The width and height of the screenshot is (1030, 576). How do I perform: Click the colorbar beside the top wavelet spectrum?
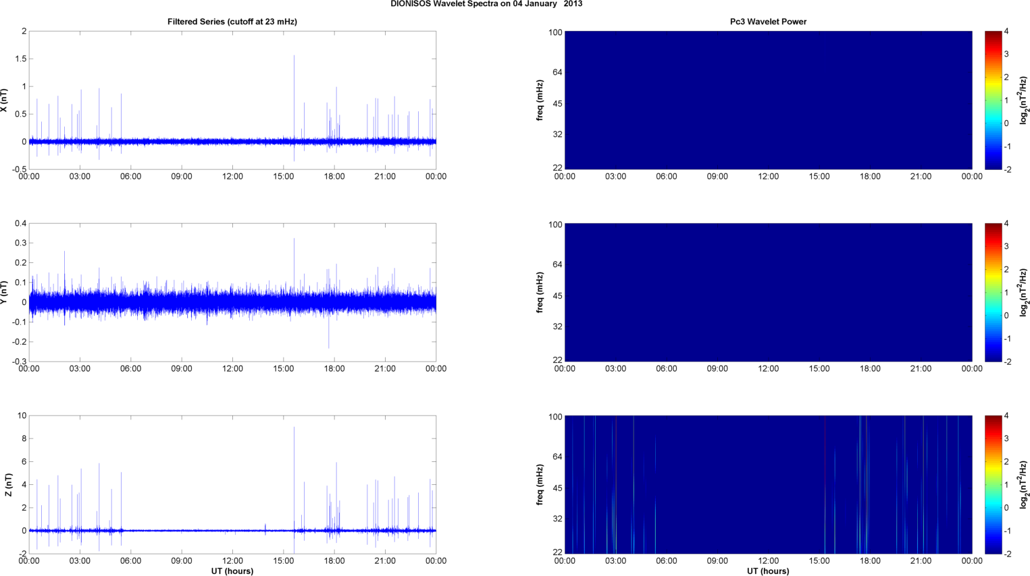click(993, 100)
